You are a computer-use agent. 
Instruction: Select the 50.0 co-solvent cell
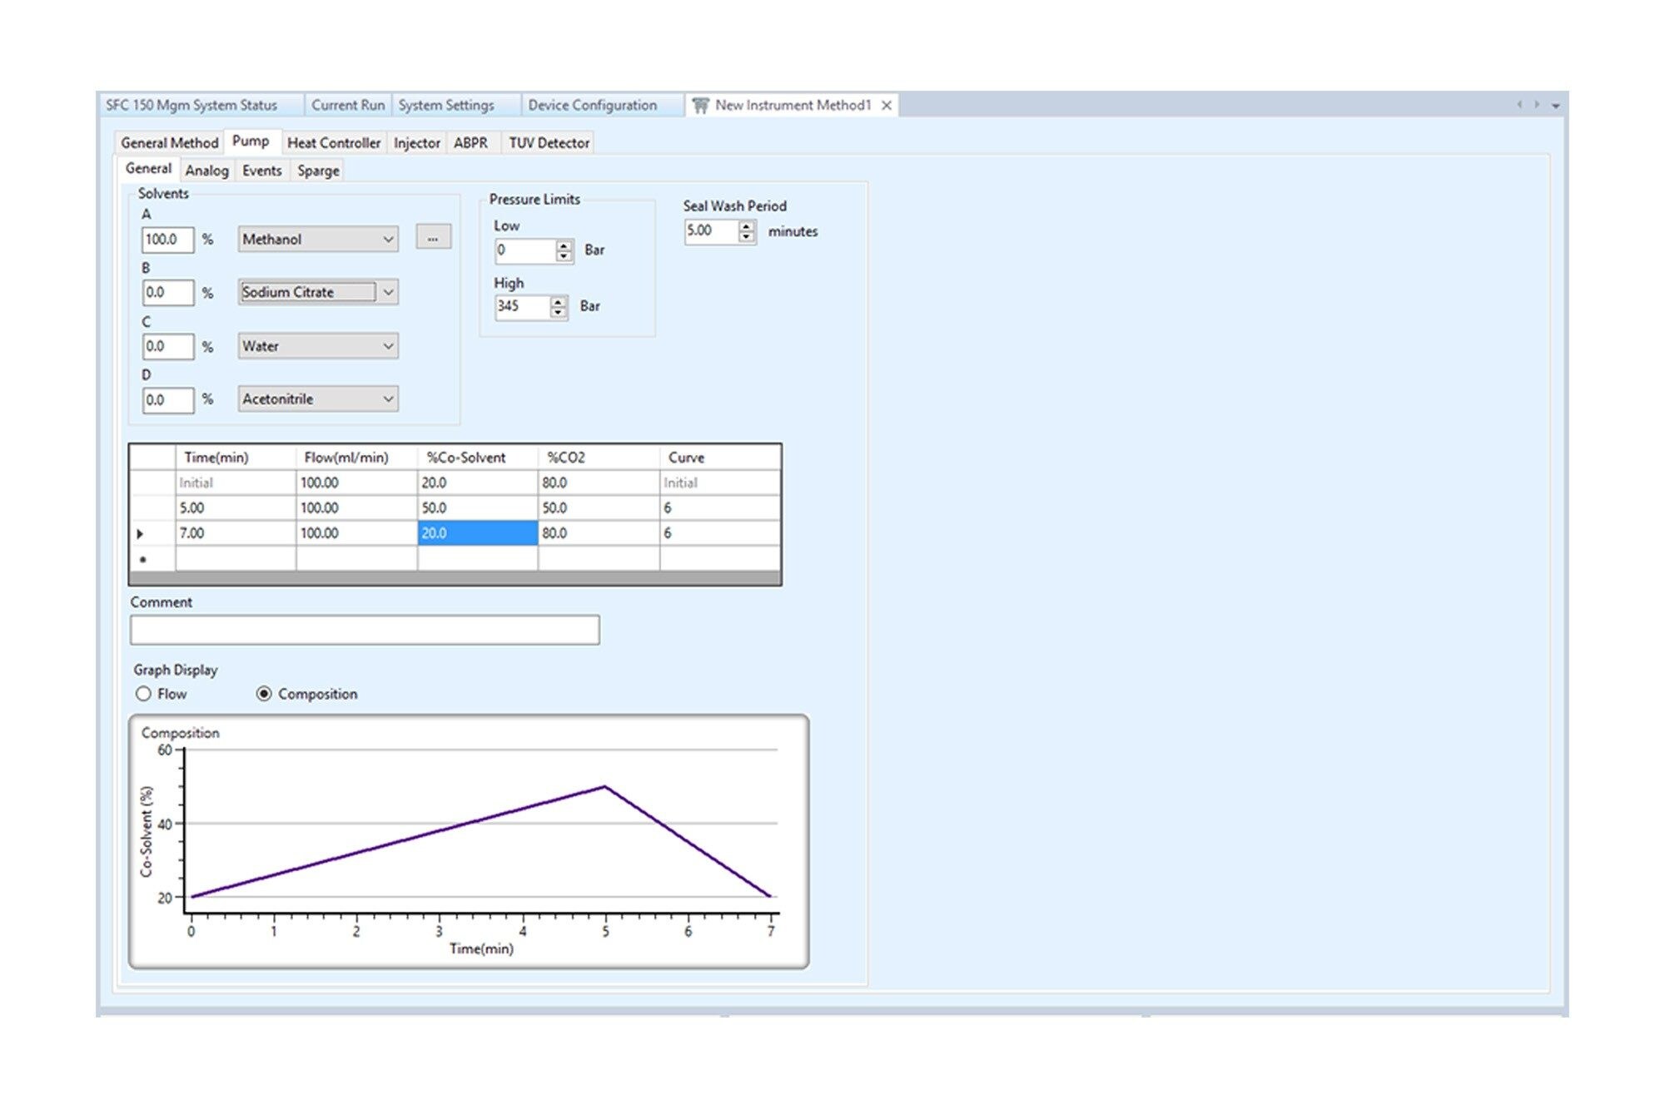(x=478, y=508)
